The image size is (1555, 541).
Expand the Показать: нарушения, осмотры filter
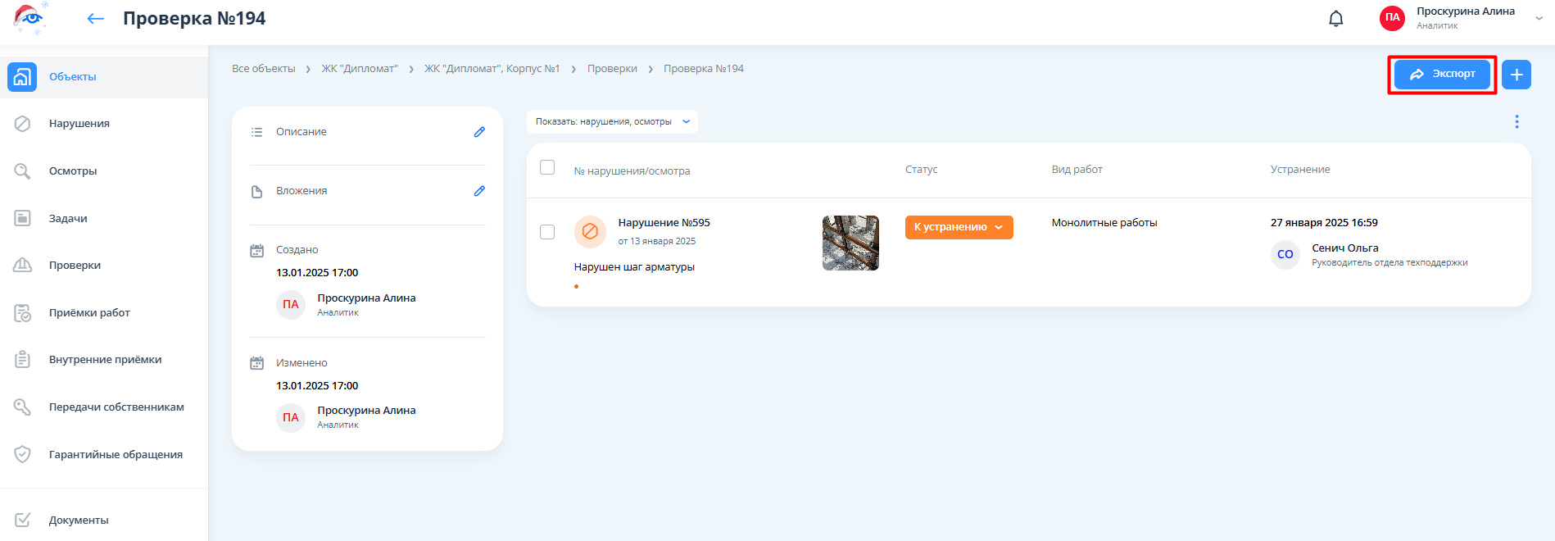(x=612, y=121)
